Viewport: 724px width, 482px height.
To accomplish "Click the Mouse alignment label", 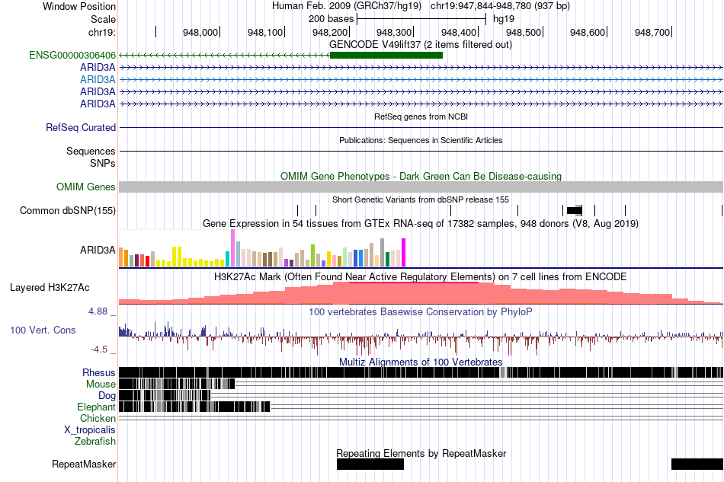I will click(x=101, y=385).
